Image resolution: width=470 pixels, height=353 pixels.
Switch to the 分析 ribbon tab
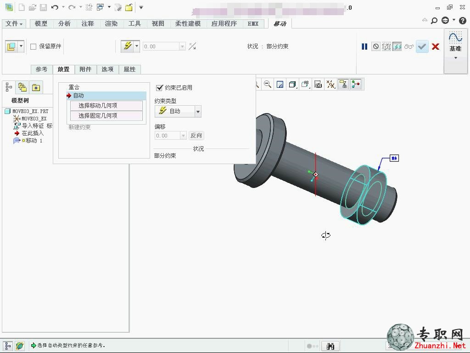[64, 23]
